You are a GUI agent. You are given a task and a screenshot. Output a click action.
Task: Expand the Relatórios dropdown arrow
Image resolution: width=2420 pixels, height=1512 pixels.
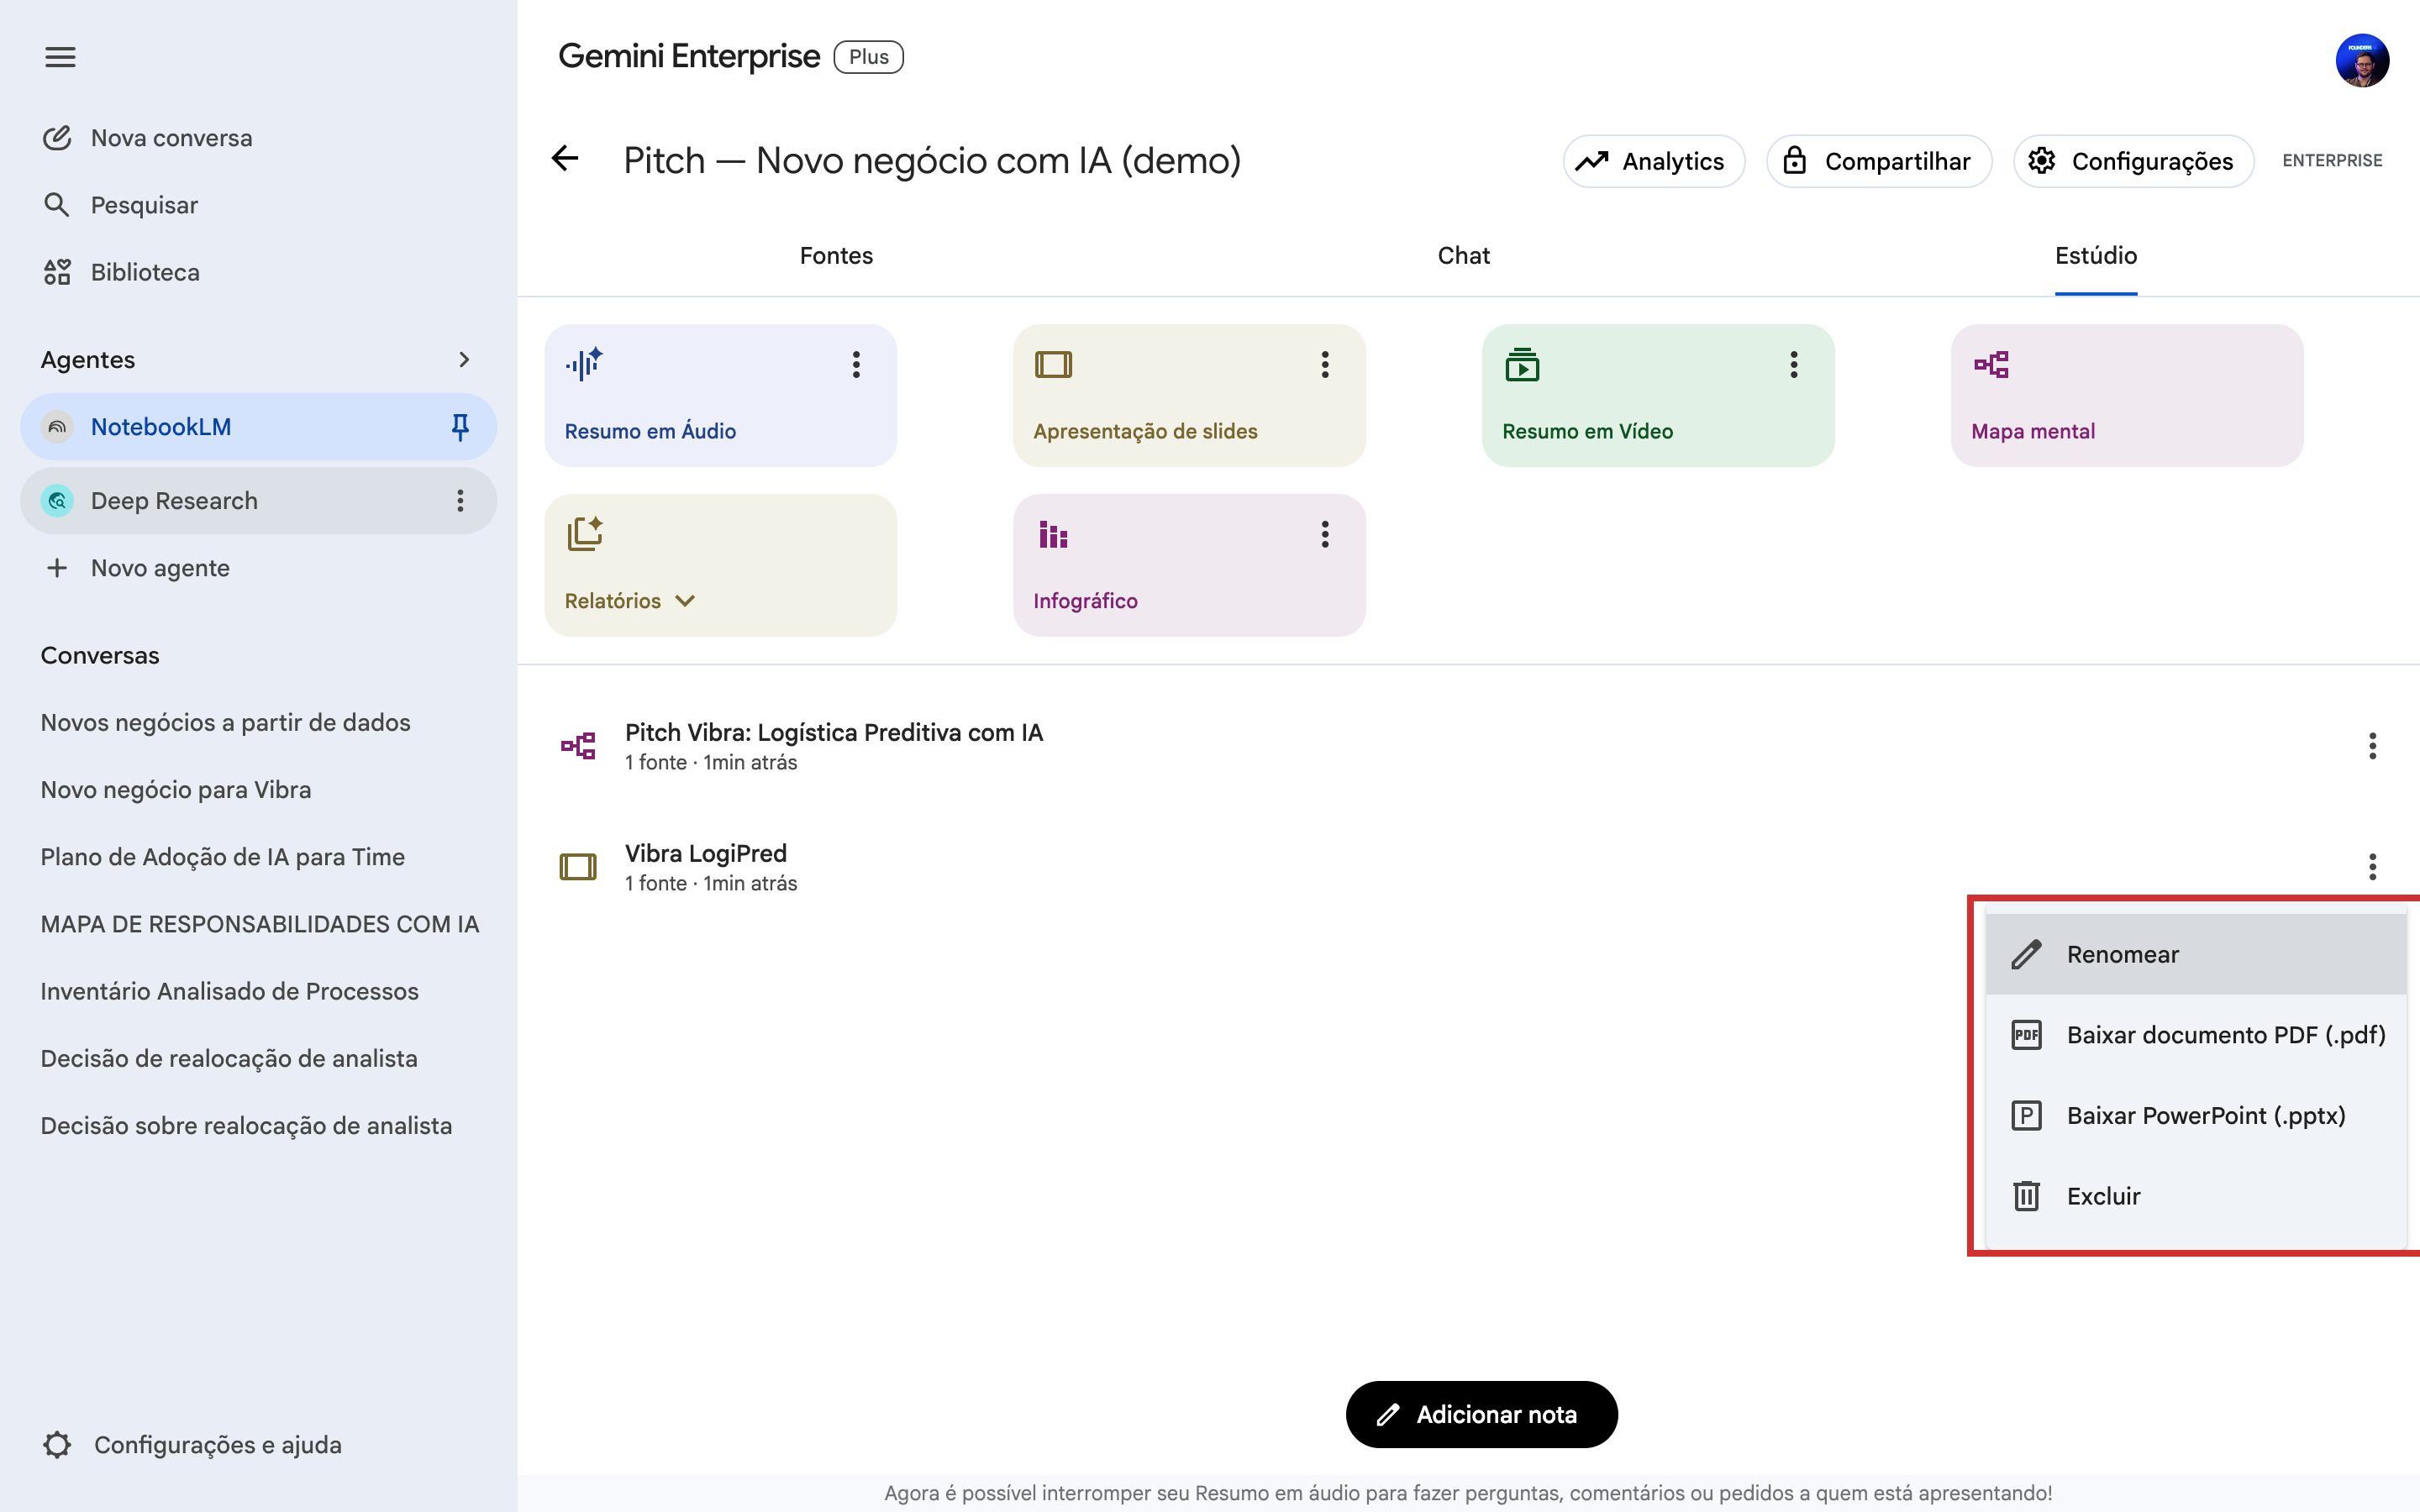[685, 600]
